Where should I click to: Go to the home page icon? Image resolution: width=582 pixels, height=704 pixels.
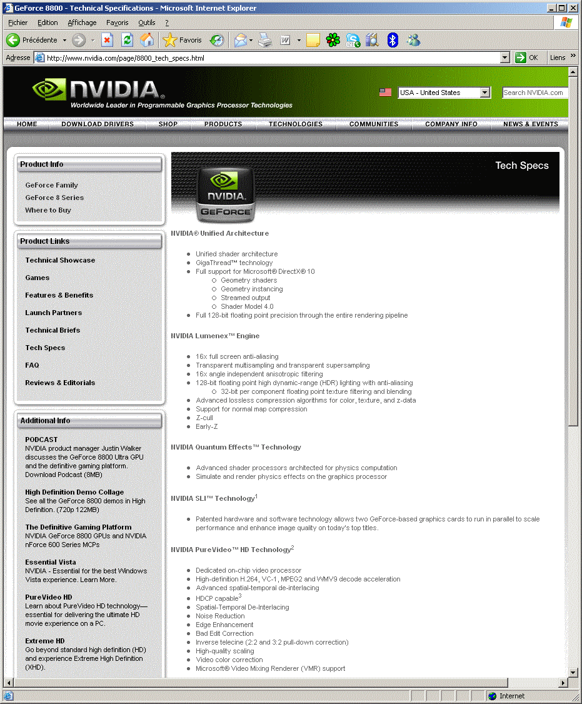[x=147, y=40]
